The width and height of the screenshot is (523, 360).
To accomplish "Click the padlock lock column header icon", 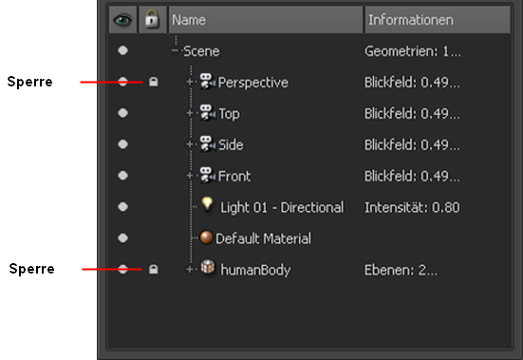I will point(152,19).
